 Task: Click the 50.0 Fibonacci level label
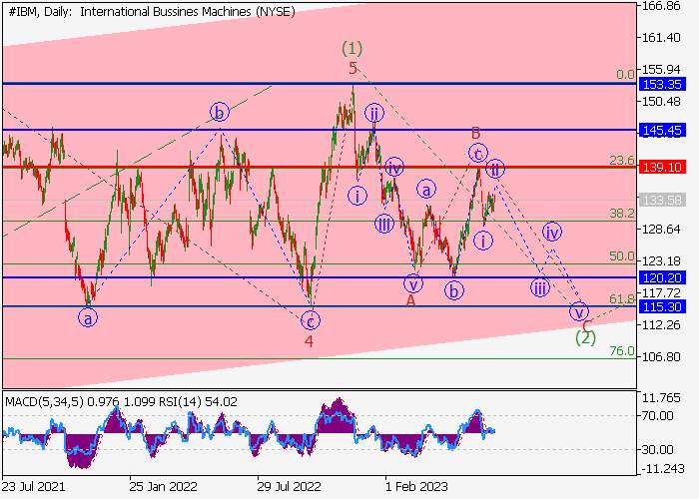(x=622, y=256)
